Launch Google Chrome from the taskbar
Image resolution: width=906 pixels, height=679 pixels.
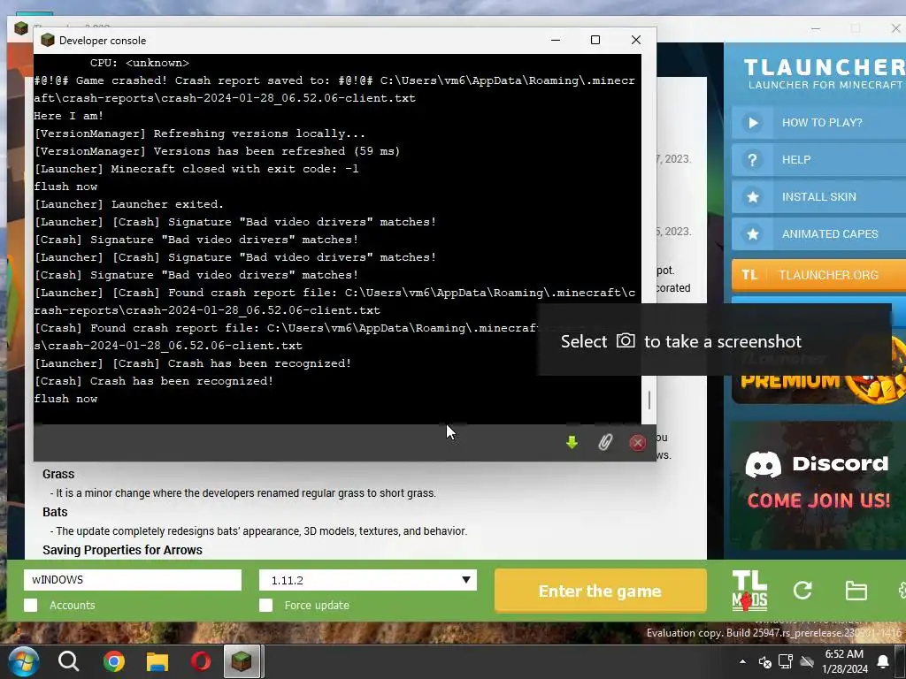pos(113,661)
